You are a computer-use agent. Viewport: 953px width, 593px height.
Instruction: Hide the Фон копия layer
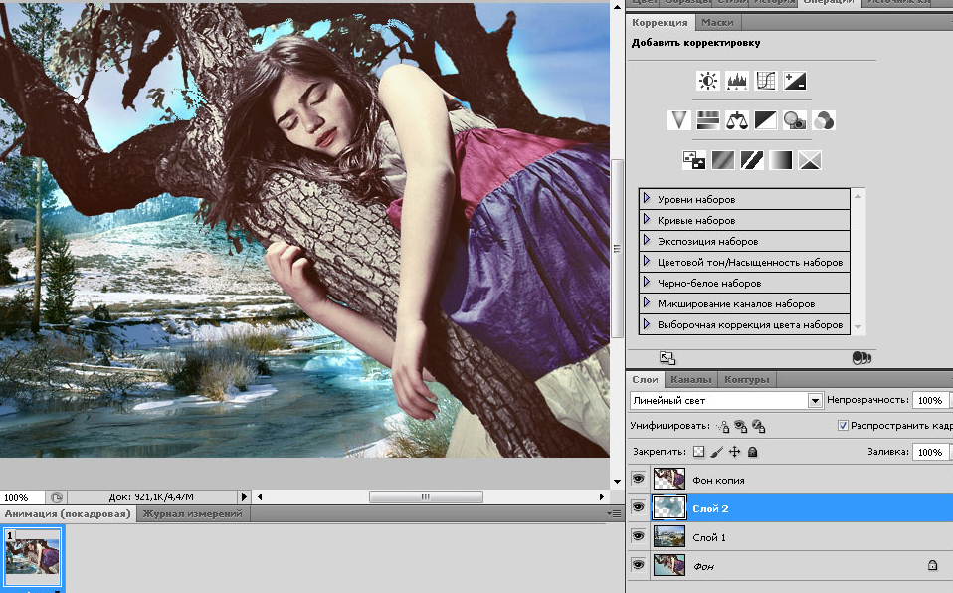pyautogui.click(x=639, y=479)
